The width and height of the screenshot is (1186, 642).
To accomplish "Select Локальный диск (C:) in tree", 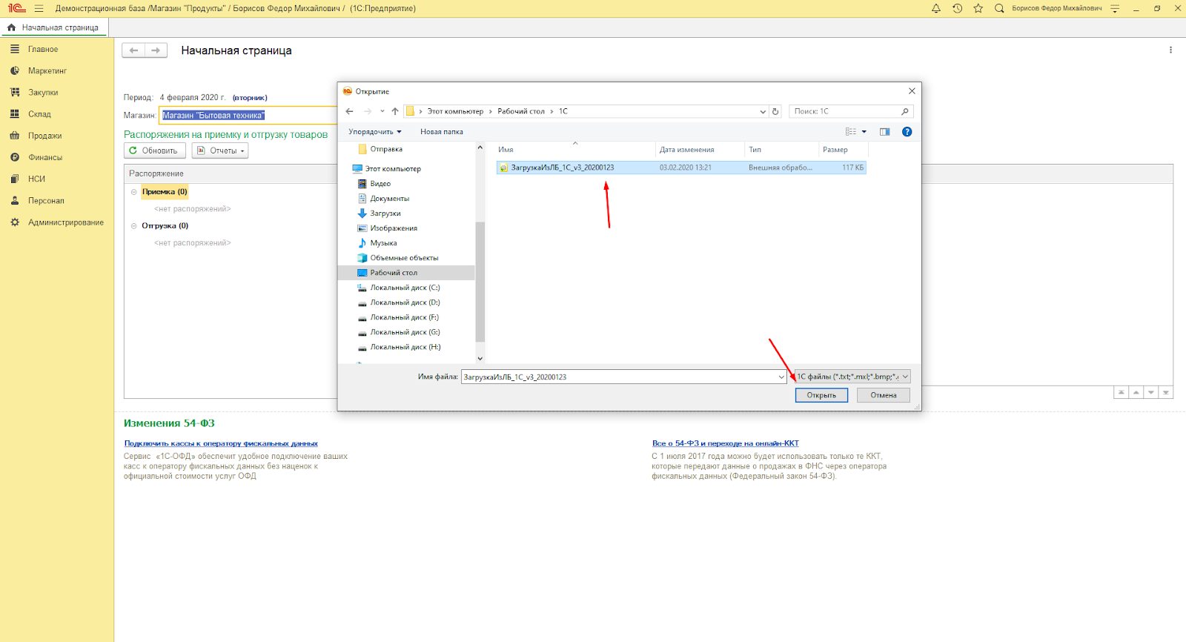I will click(405, 288).
